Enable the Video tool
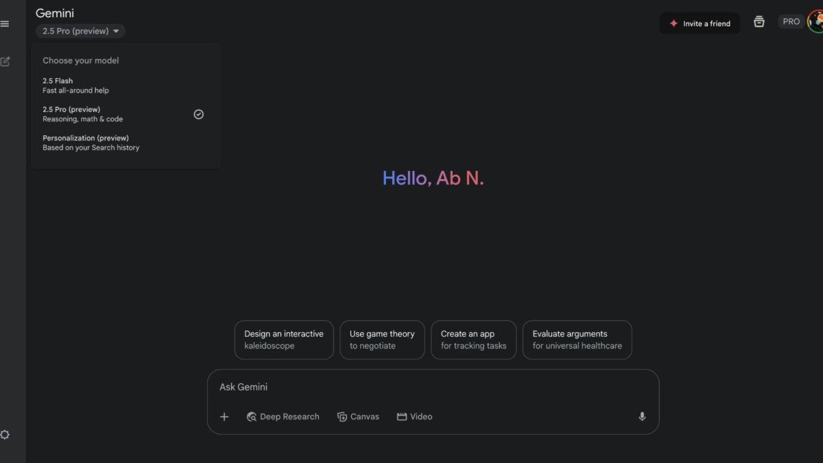 coord(414,416)
